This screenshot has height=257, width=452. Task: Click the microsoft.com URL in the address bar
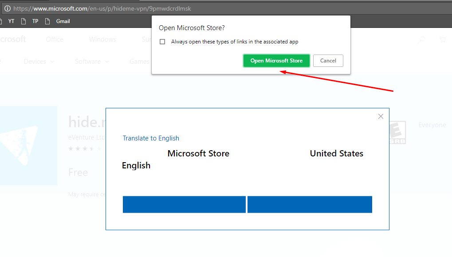(102, 9)
